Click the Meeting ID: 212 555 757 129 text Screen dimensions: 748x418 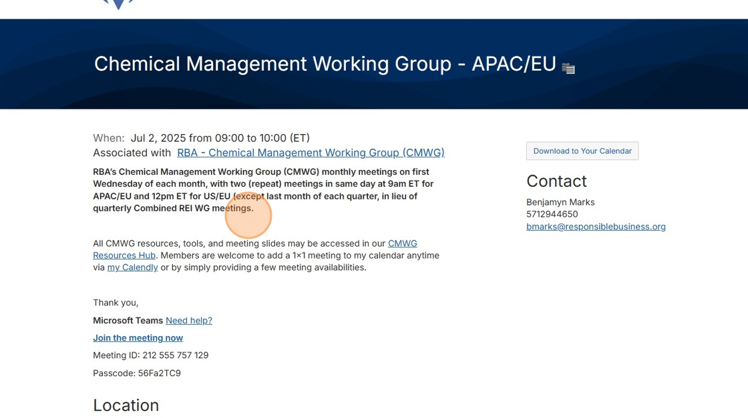151,355
